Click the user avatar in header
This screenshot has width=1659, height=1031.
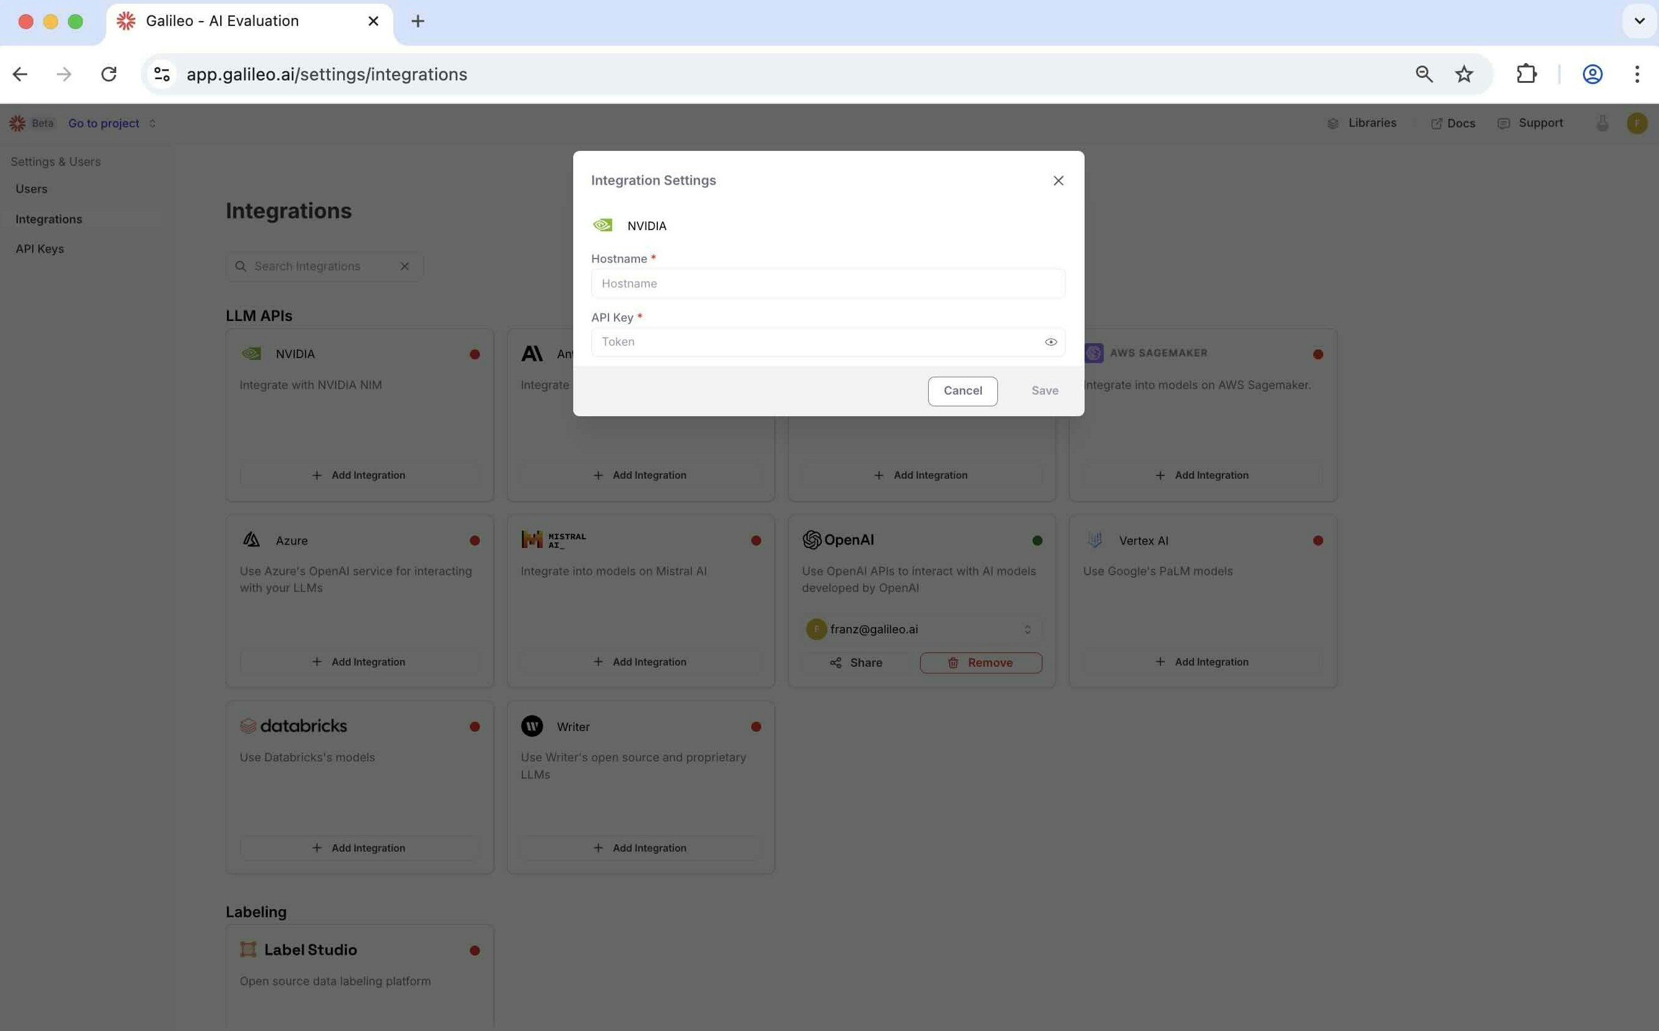click(x=1637, y=124)
